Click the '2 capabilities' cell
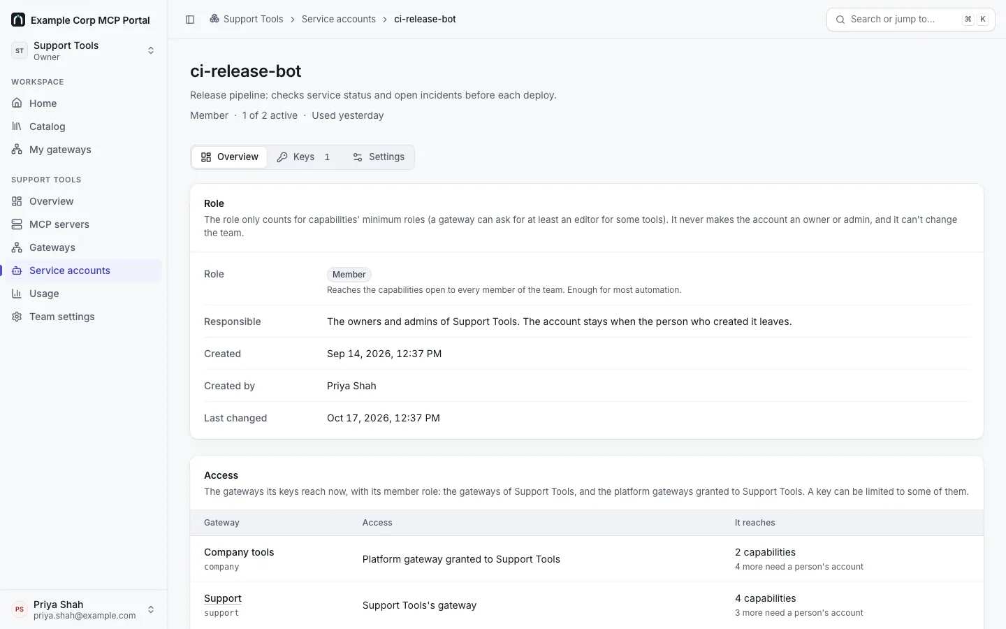 [x=765, y=552]
